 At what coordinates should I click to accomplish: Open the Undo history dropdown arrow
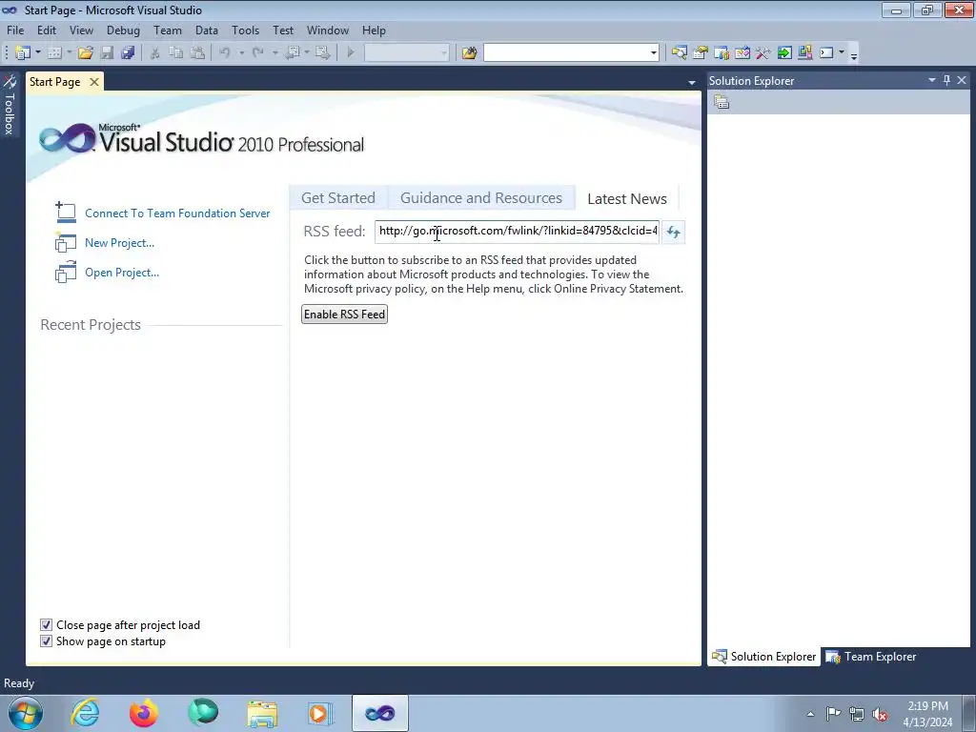[241, 53]
